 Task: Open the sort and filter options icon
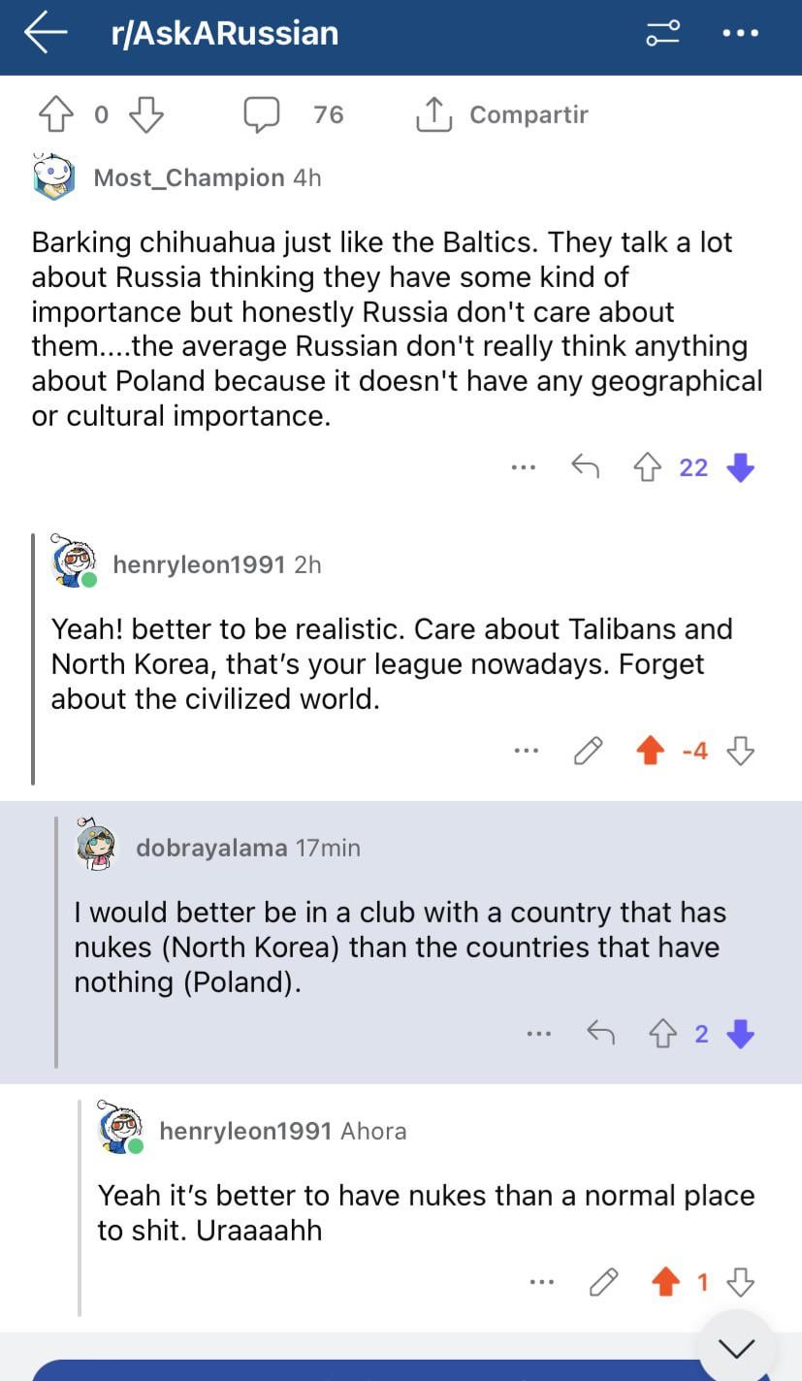tap(662, 33)
